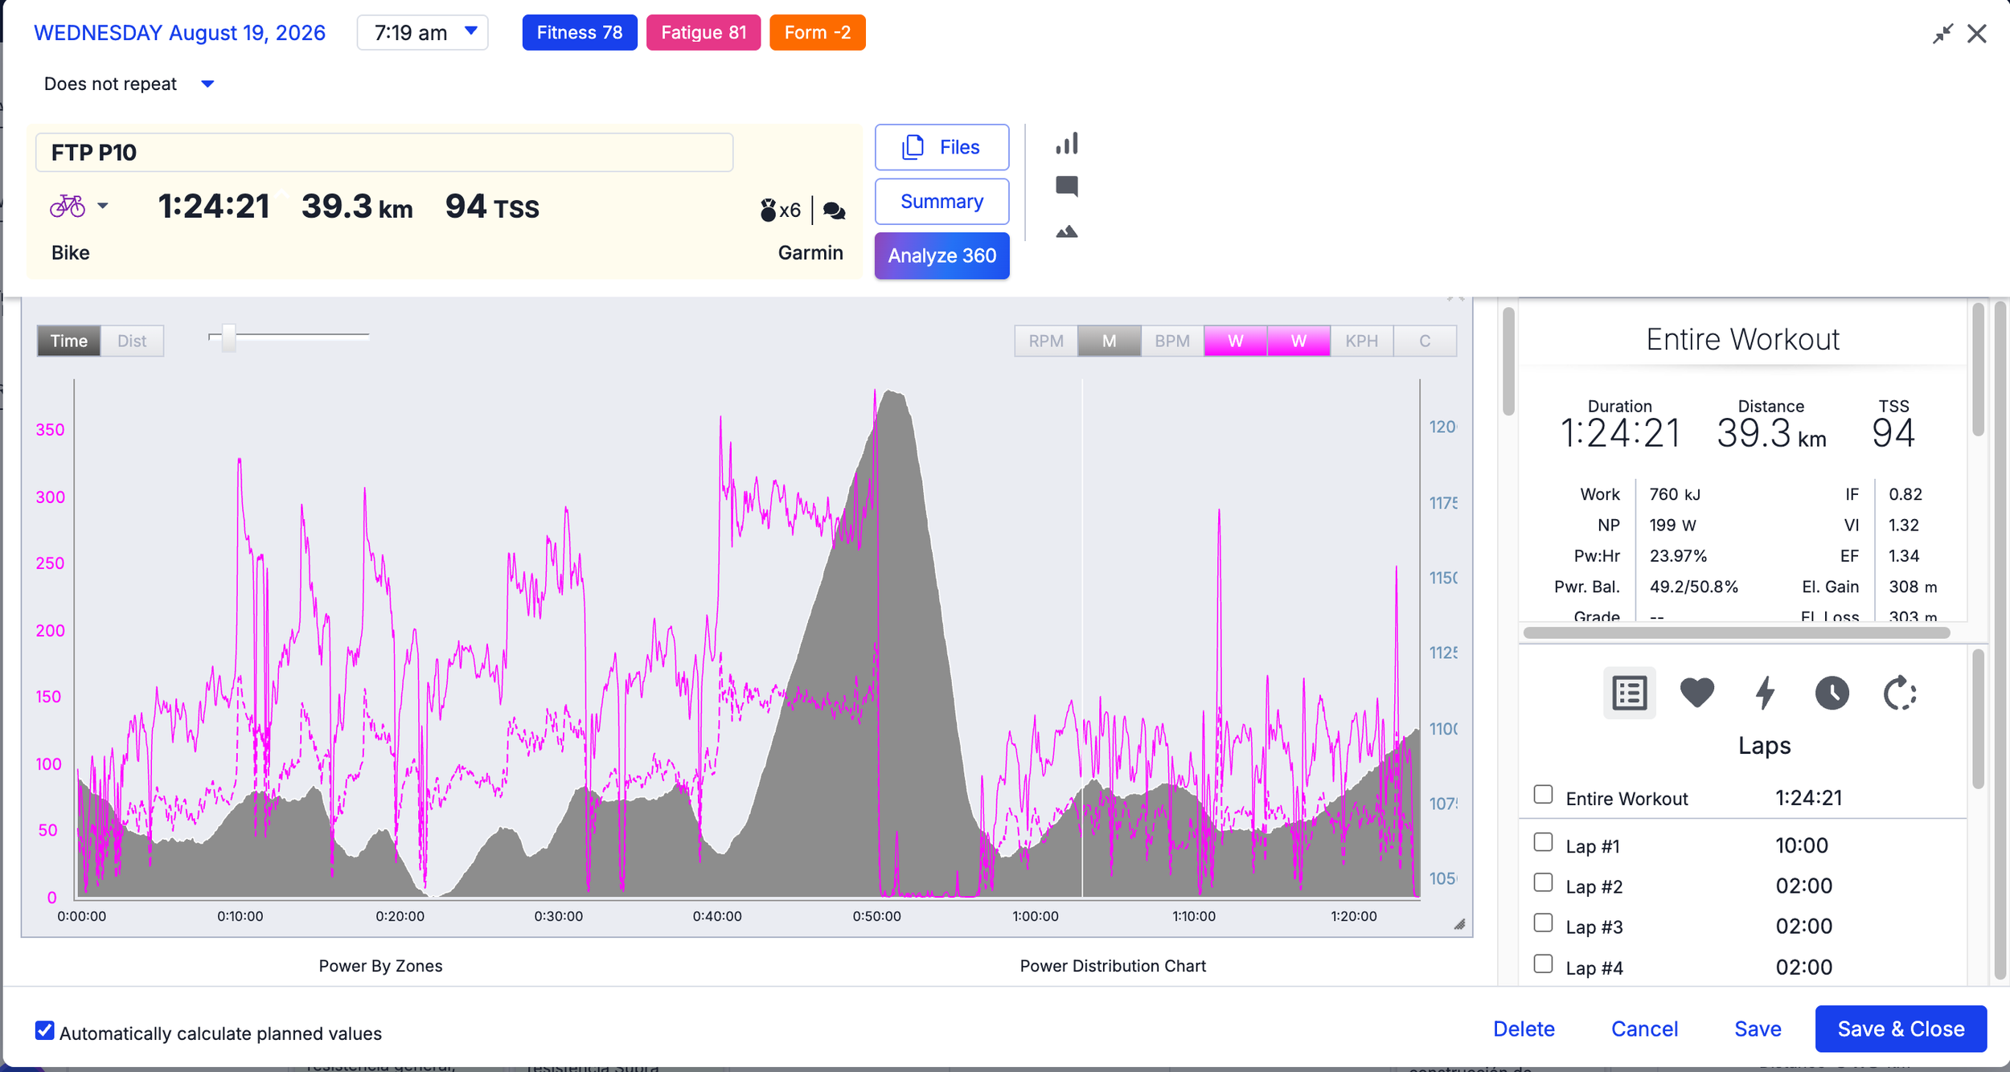The image size is (2010, 1072).
Task: Tick the Entire Workout checkbox
Action: (1543, 795)
